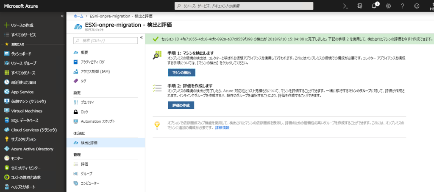This screenshot has height=192, width=434.
Task: Click the すべてのサービス list icon
Action: point(7,35)
